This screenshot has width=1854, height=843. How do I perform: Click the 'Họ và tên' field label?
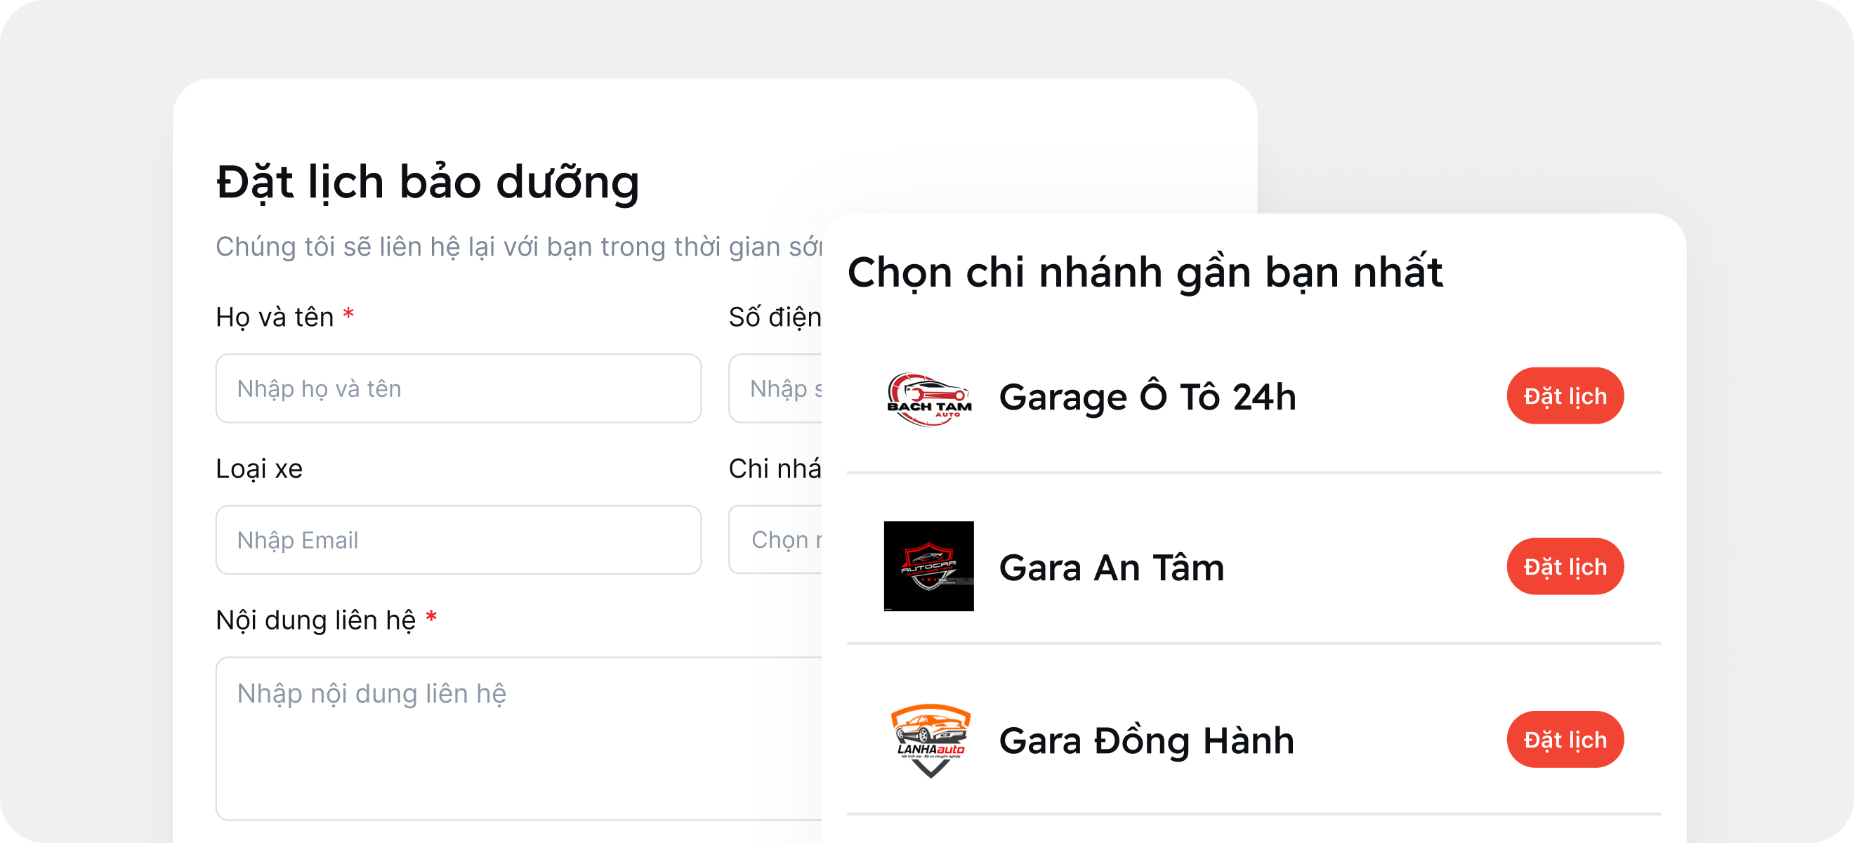pos(275,318)
